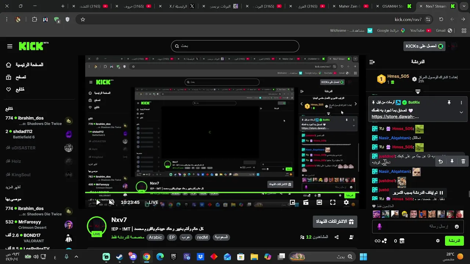Open Following in the sidebar
This screenshot has height=264, width=470.
(15, 89)
